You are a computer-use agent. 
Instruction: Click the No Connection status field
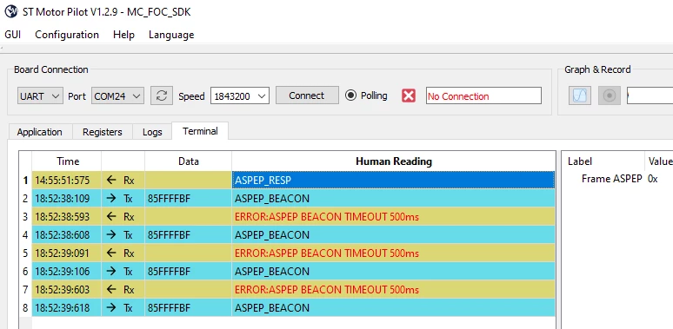click(483, 96)
